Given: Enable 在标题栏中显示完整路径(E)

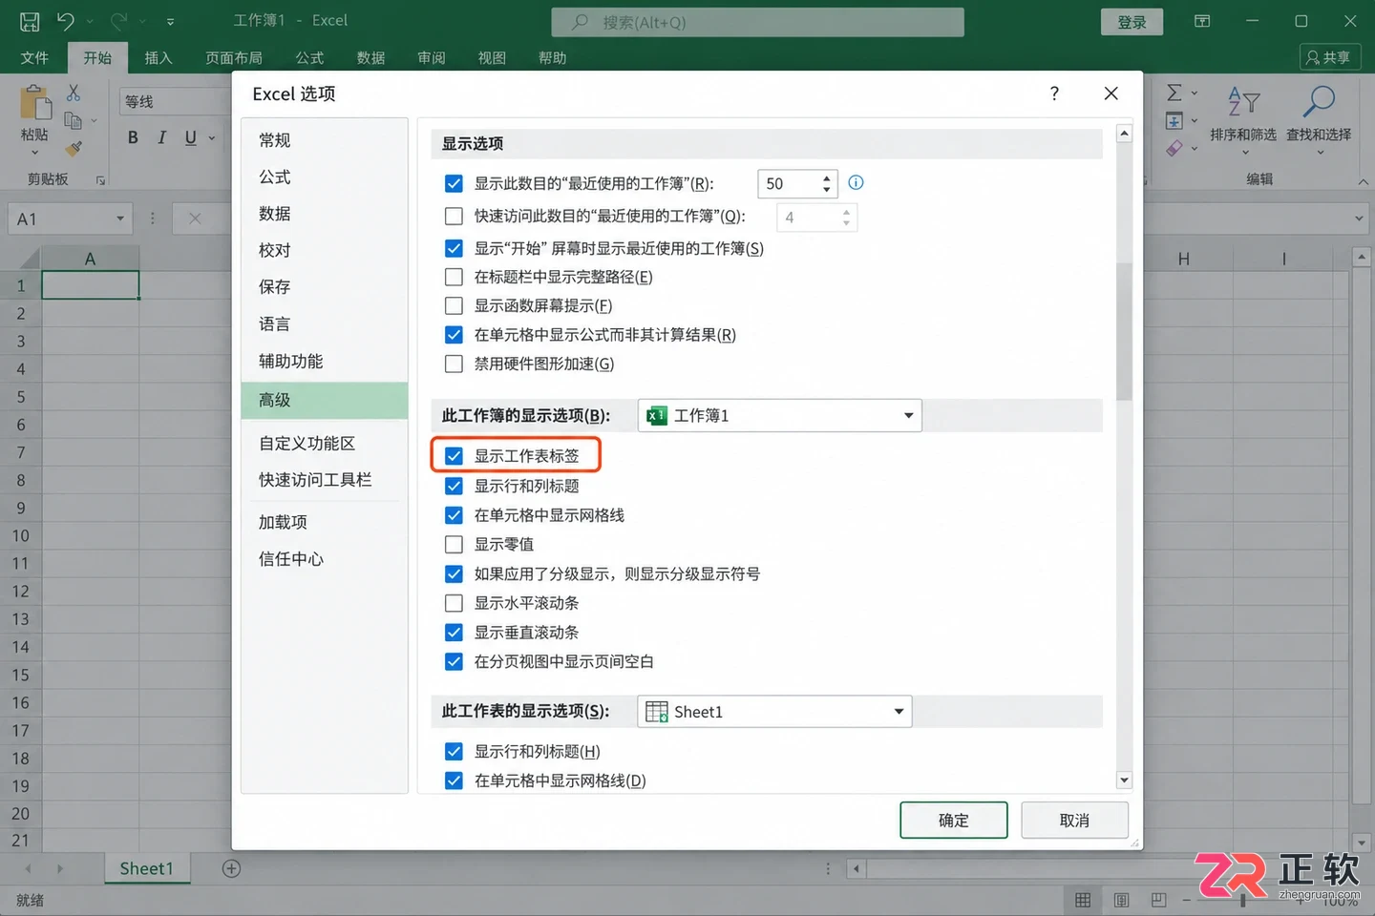Looking at the screenshot, I should (454, 277).
